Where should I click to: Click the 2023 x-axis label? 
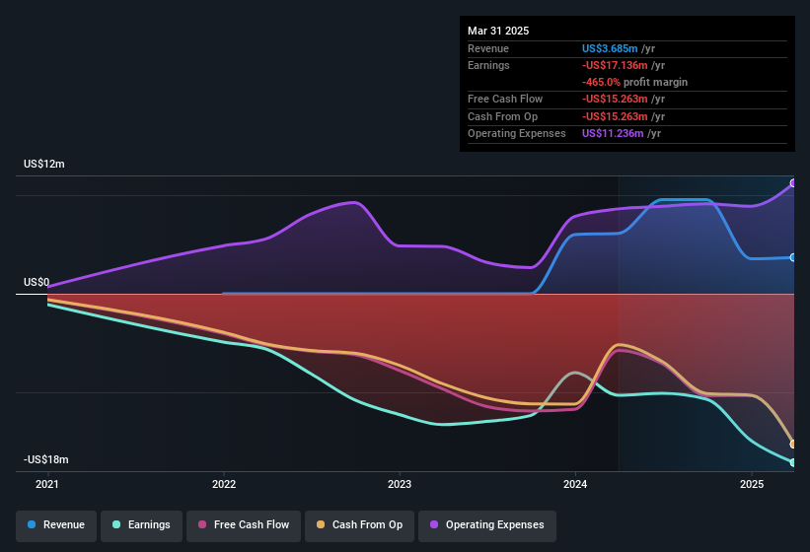pyautogui.click(x=400, y=484)
